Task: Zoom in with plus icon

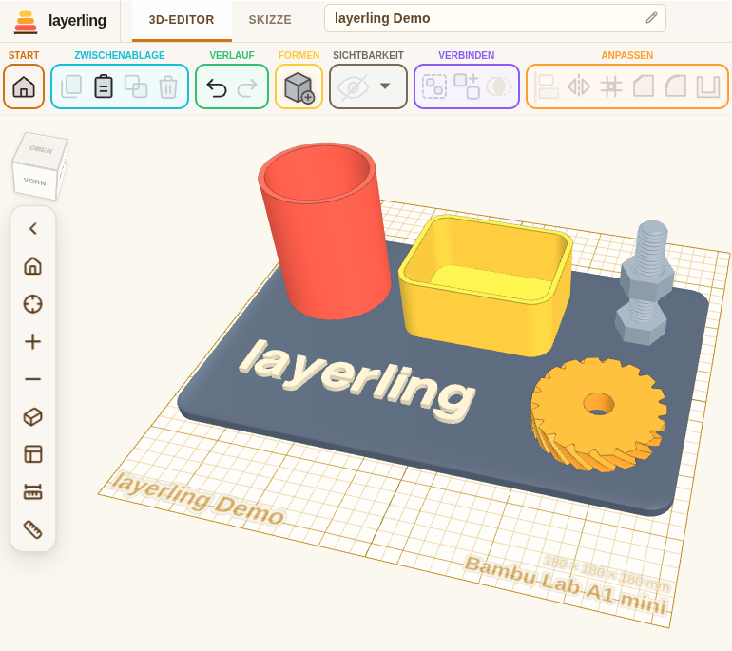Action: 32,341
